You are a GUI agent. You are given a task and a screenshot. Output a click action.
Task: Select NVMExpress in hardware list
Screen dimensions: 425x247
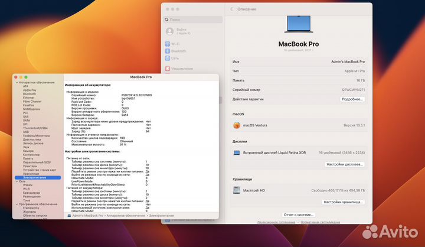pyautogui.click(x=31, y=109)
